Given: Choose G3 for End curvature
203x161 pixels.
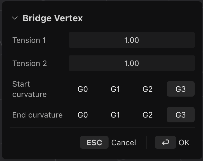Looking at the screenshot, I should click(181, 115).
